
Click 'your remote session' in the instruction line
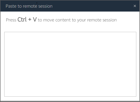97,20
